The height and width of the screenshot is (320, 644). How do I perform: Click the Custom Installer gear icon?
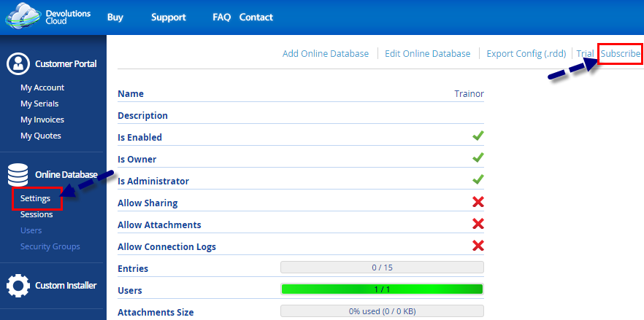[18, 285]
